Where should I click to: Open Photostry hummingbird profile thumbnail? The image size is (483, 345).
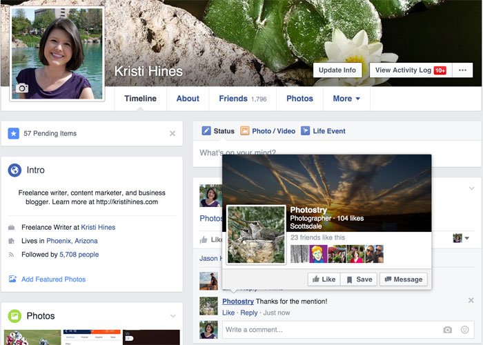pyautogui.click(x=256, y=235)
